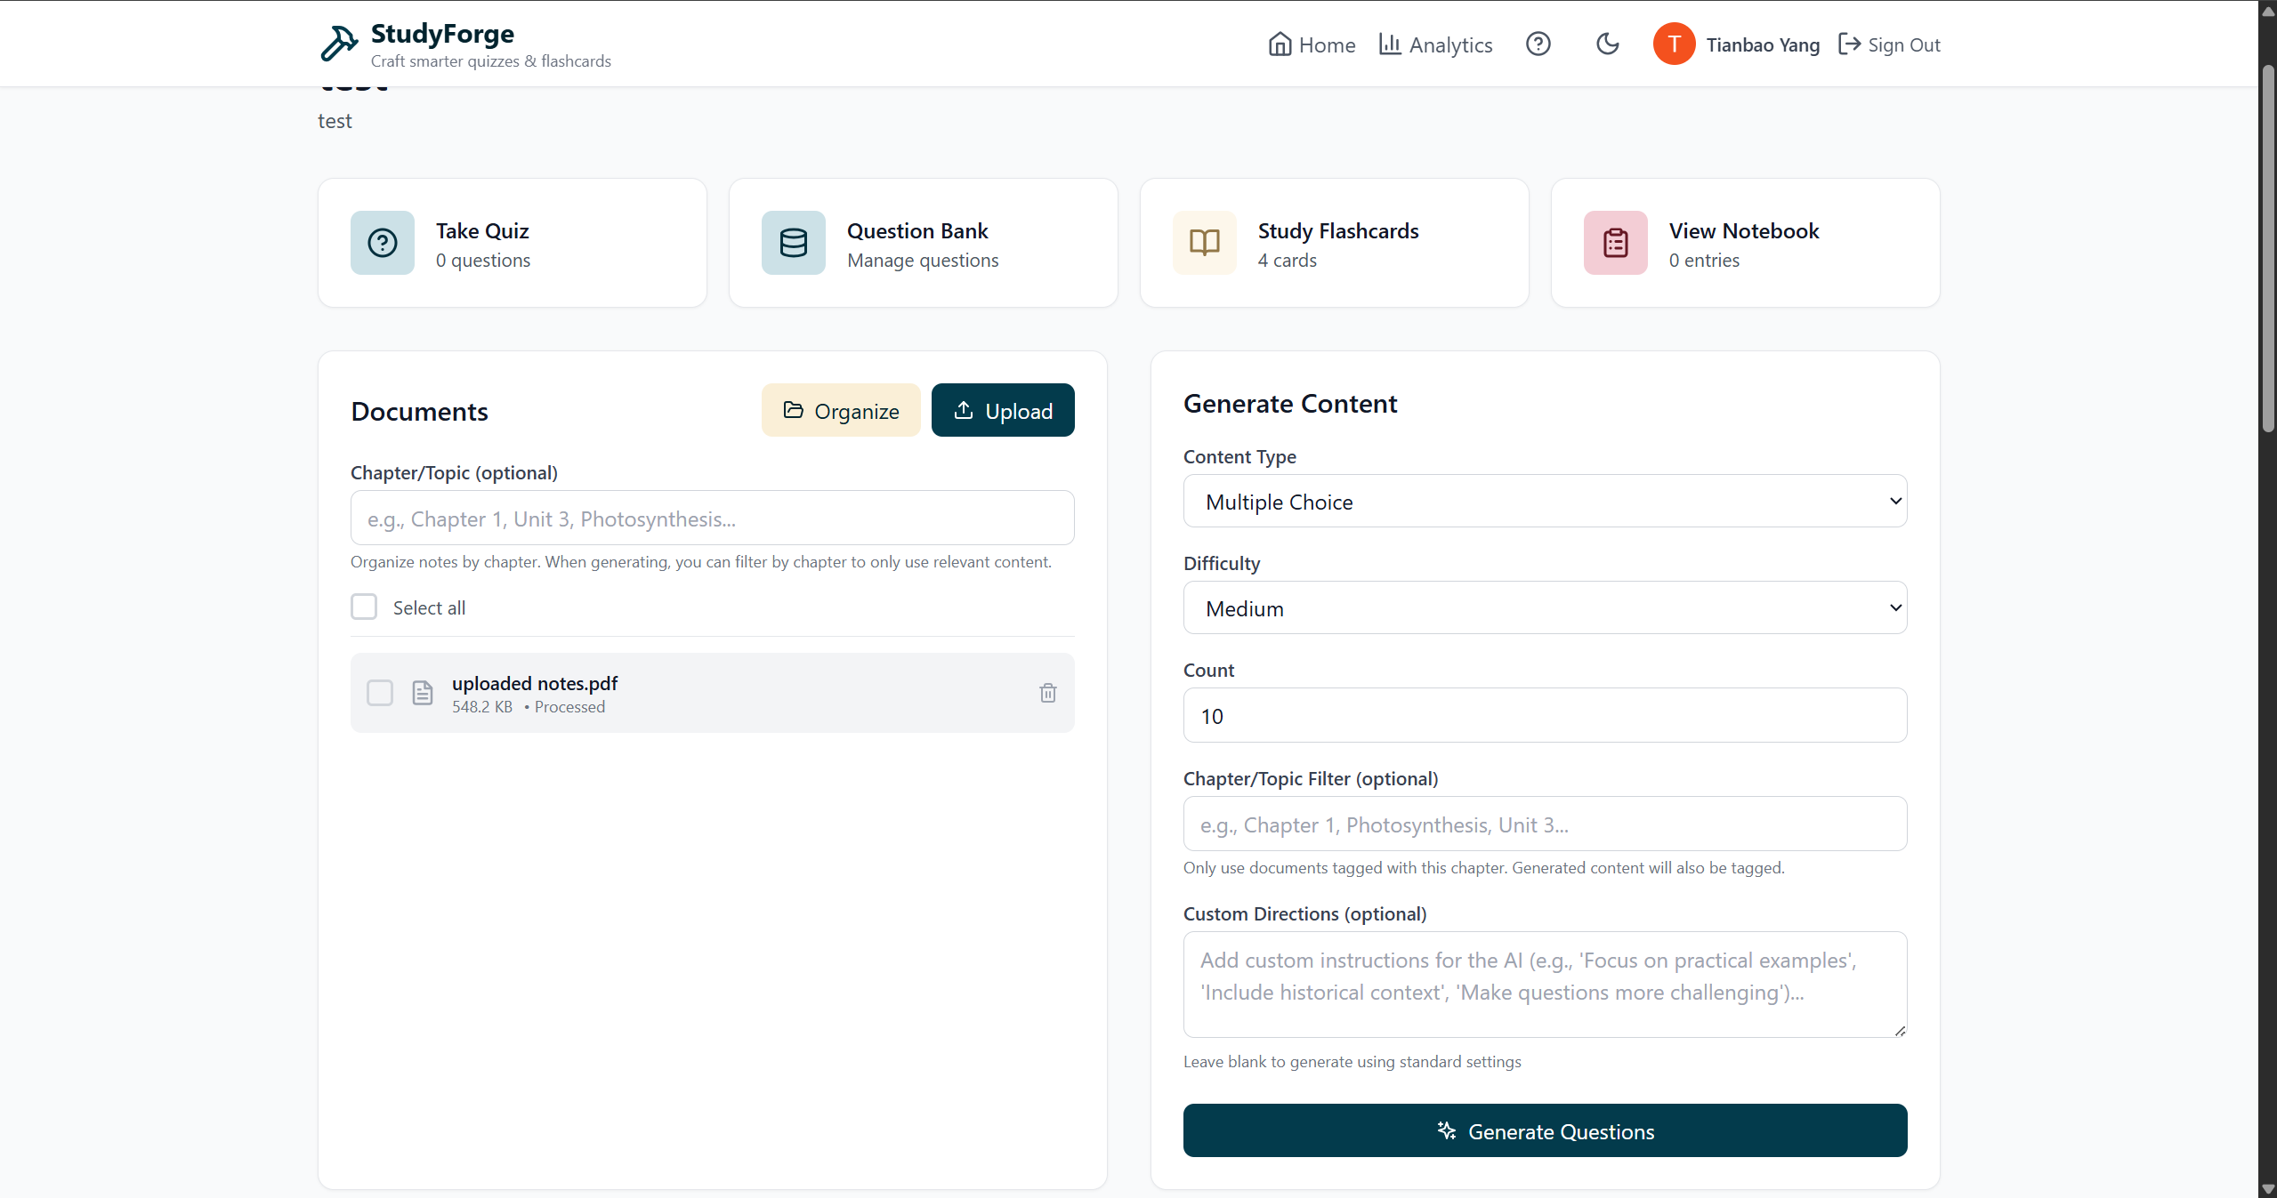Delete uploaded notes.pdf with trash icon
Viewport: 2277px width, 1198px height.
(1047, 693)
